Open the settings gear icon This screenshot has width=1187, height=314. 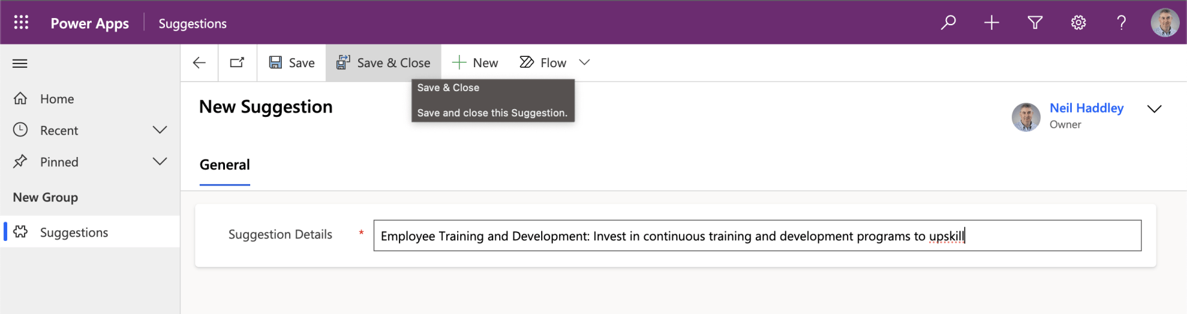(x=1078, y=23)
